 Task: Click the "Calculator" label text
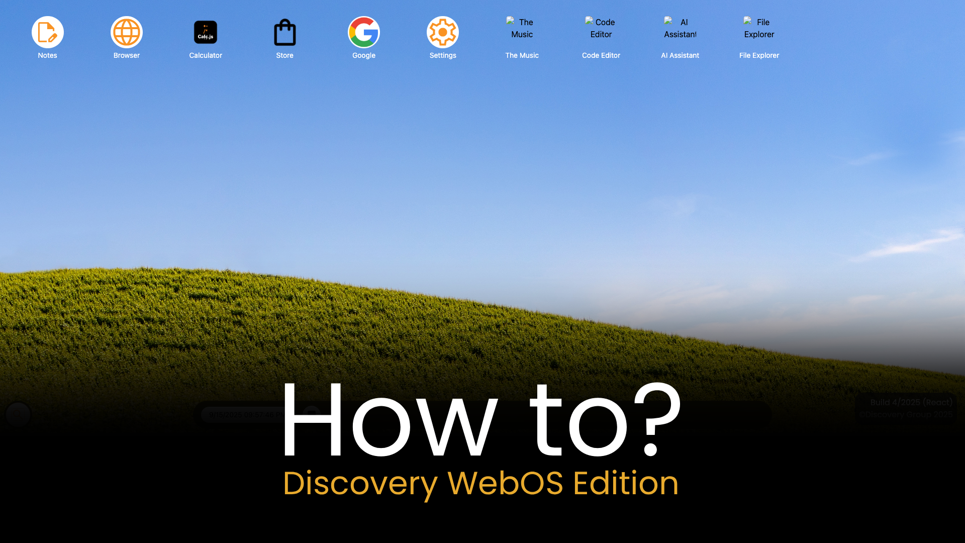tap(205, 55)
